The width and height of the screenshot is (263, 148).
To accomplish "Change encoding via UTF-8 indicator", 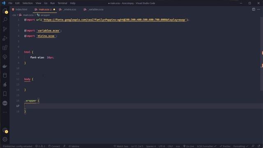I will tap(161, 146).
